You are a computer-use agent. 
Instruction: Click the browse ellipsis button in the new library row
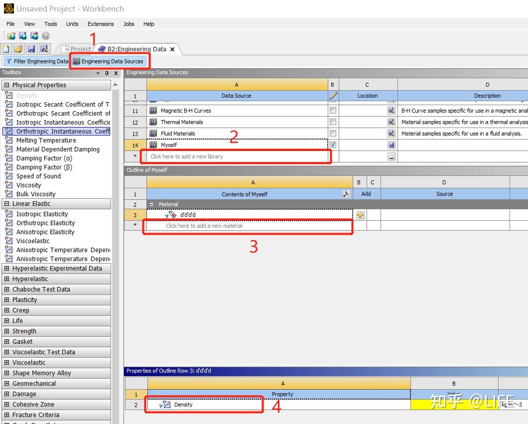392,156
